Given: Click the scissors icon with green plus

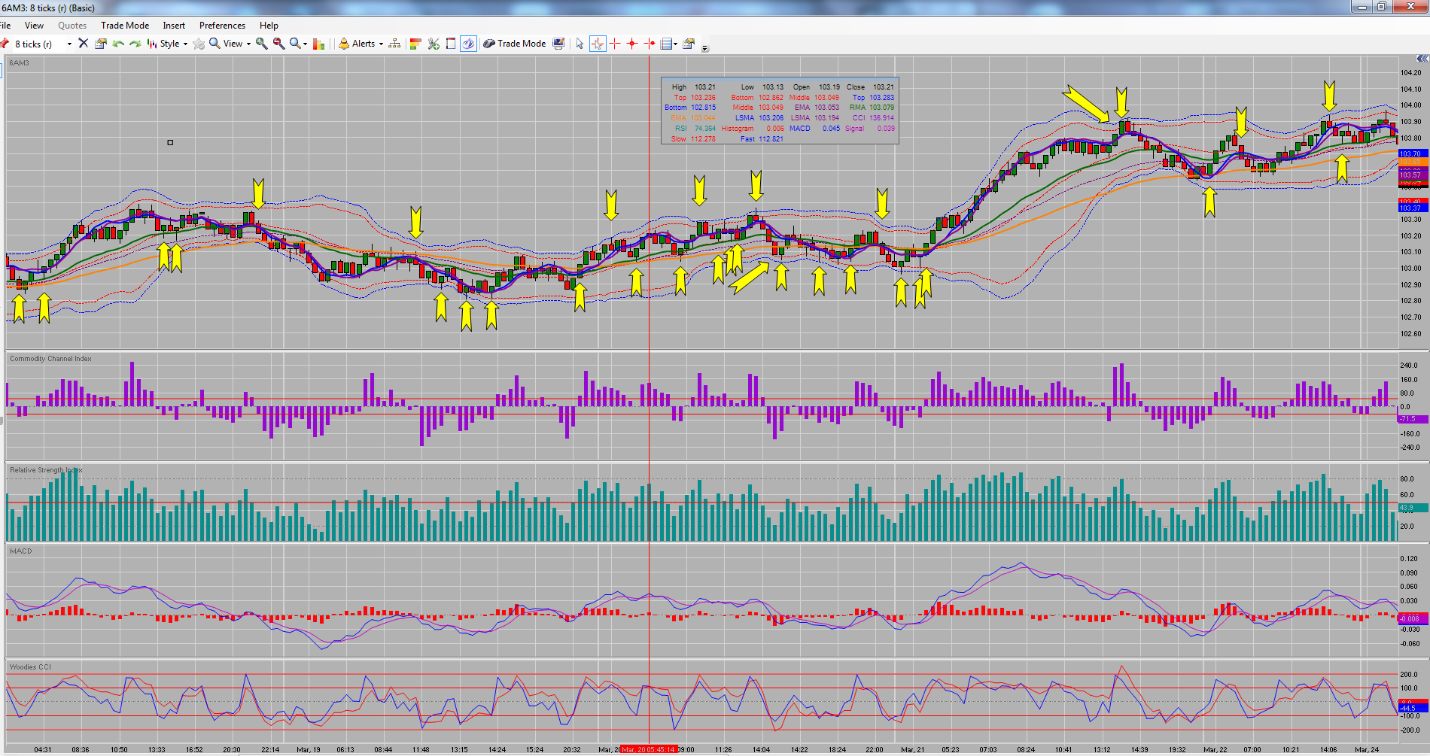Looking at the screenshot, I should click(x=434, y=44).
